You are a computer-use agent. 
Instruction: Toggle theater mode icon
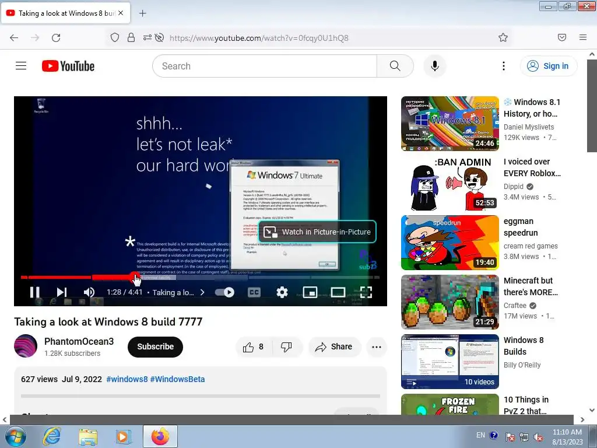[338, 292]
